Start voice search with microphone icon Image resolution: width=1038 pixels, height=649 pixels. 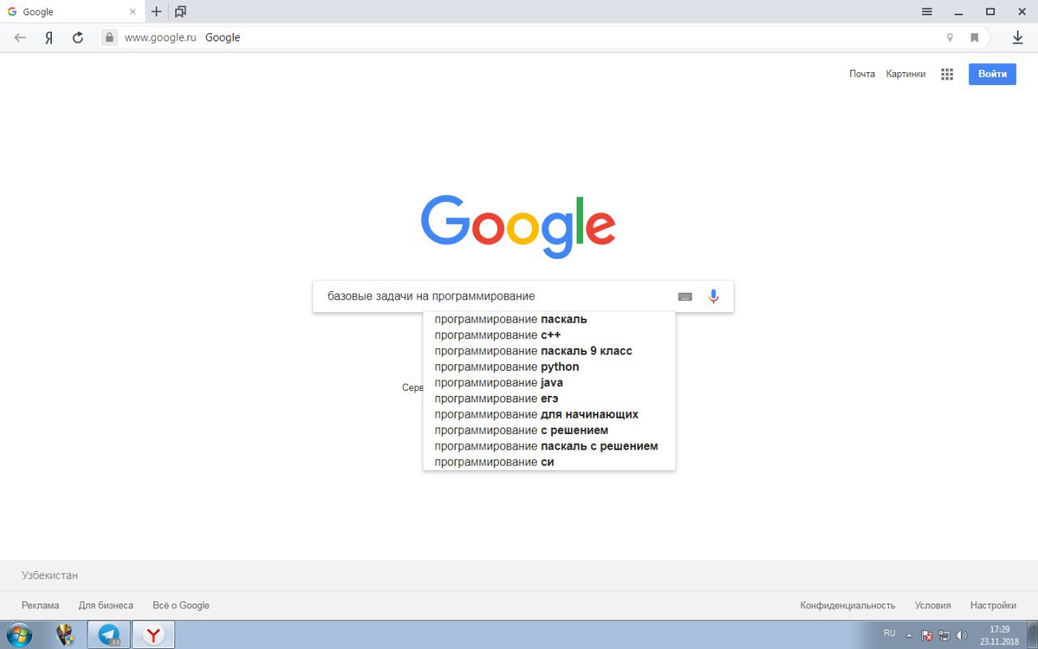[714, 296]
